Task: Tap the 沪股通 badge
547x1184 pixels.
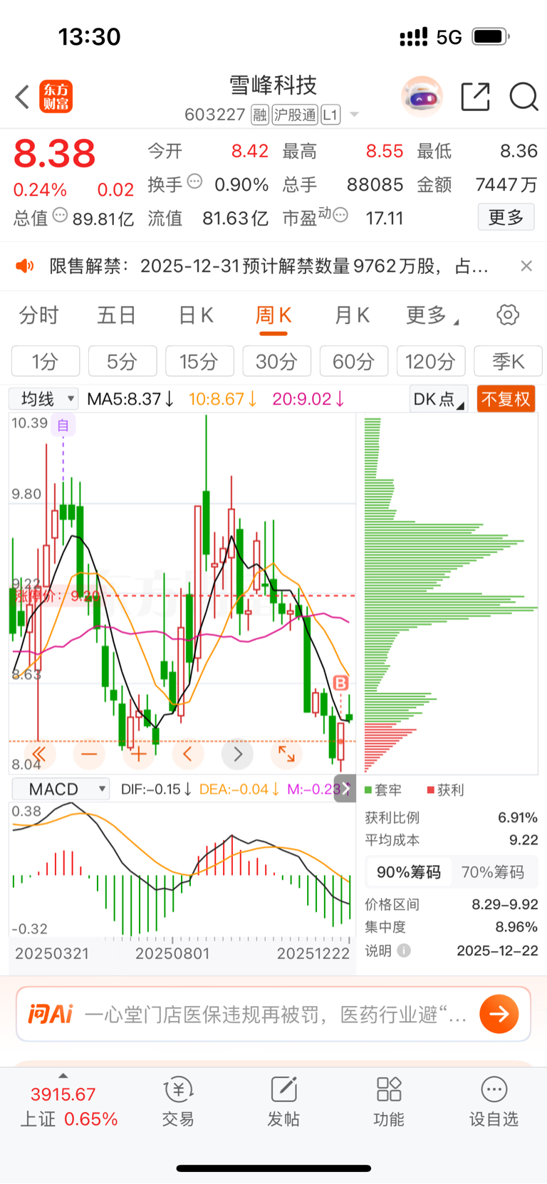Action: coord(295,115)
